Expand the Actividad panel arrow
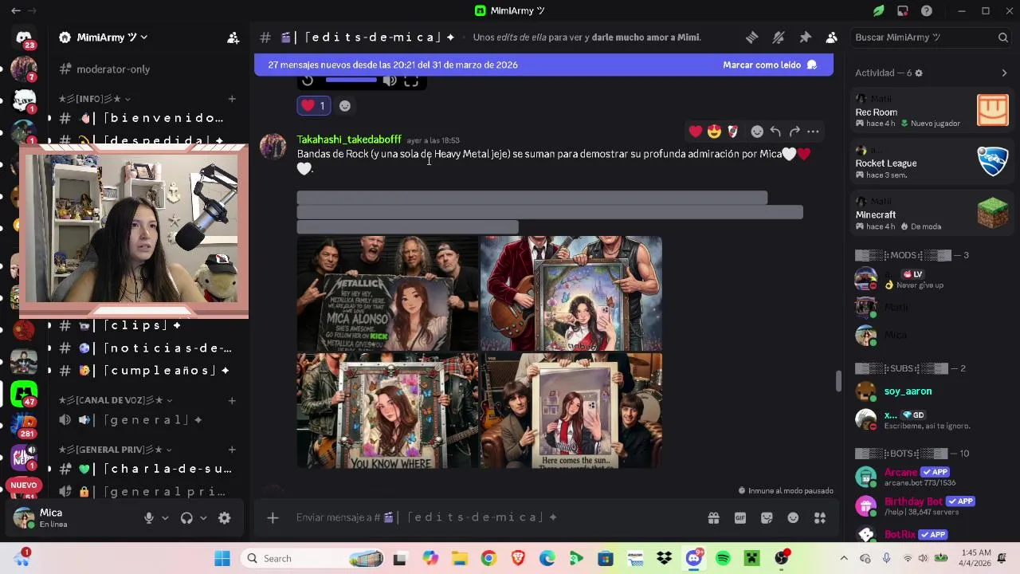The width and height of the screenshot is (1020, 574). pyautogui.click(x=1003, y=73)
